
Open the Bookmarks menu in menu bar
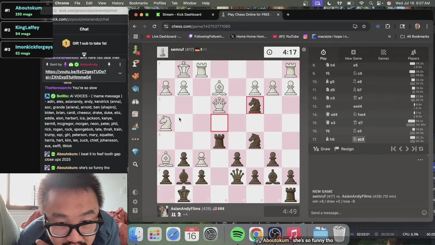click(138, 3)
